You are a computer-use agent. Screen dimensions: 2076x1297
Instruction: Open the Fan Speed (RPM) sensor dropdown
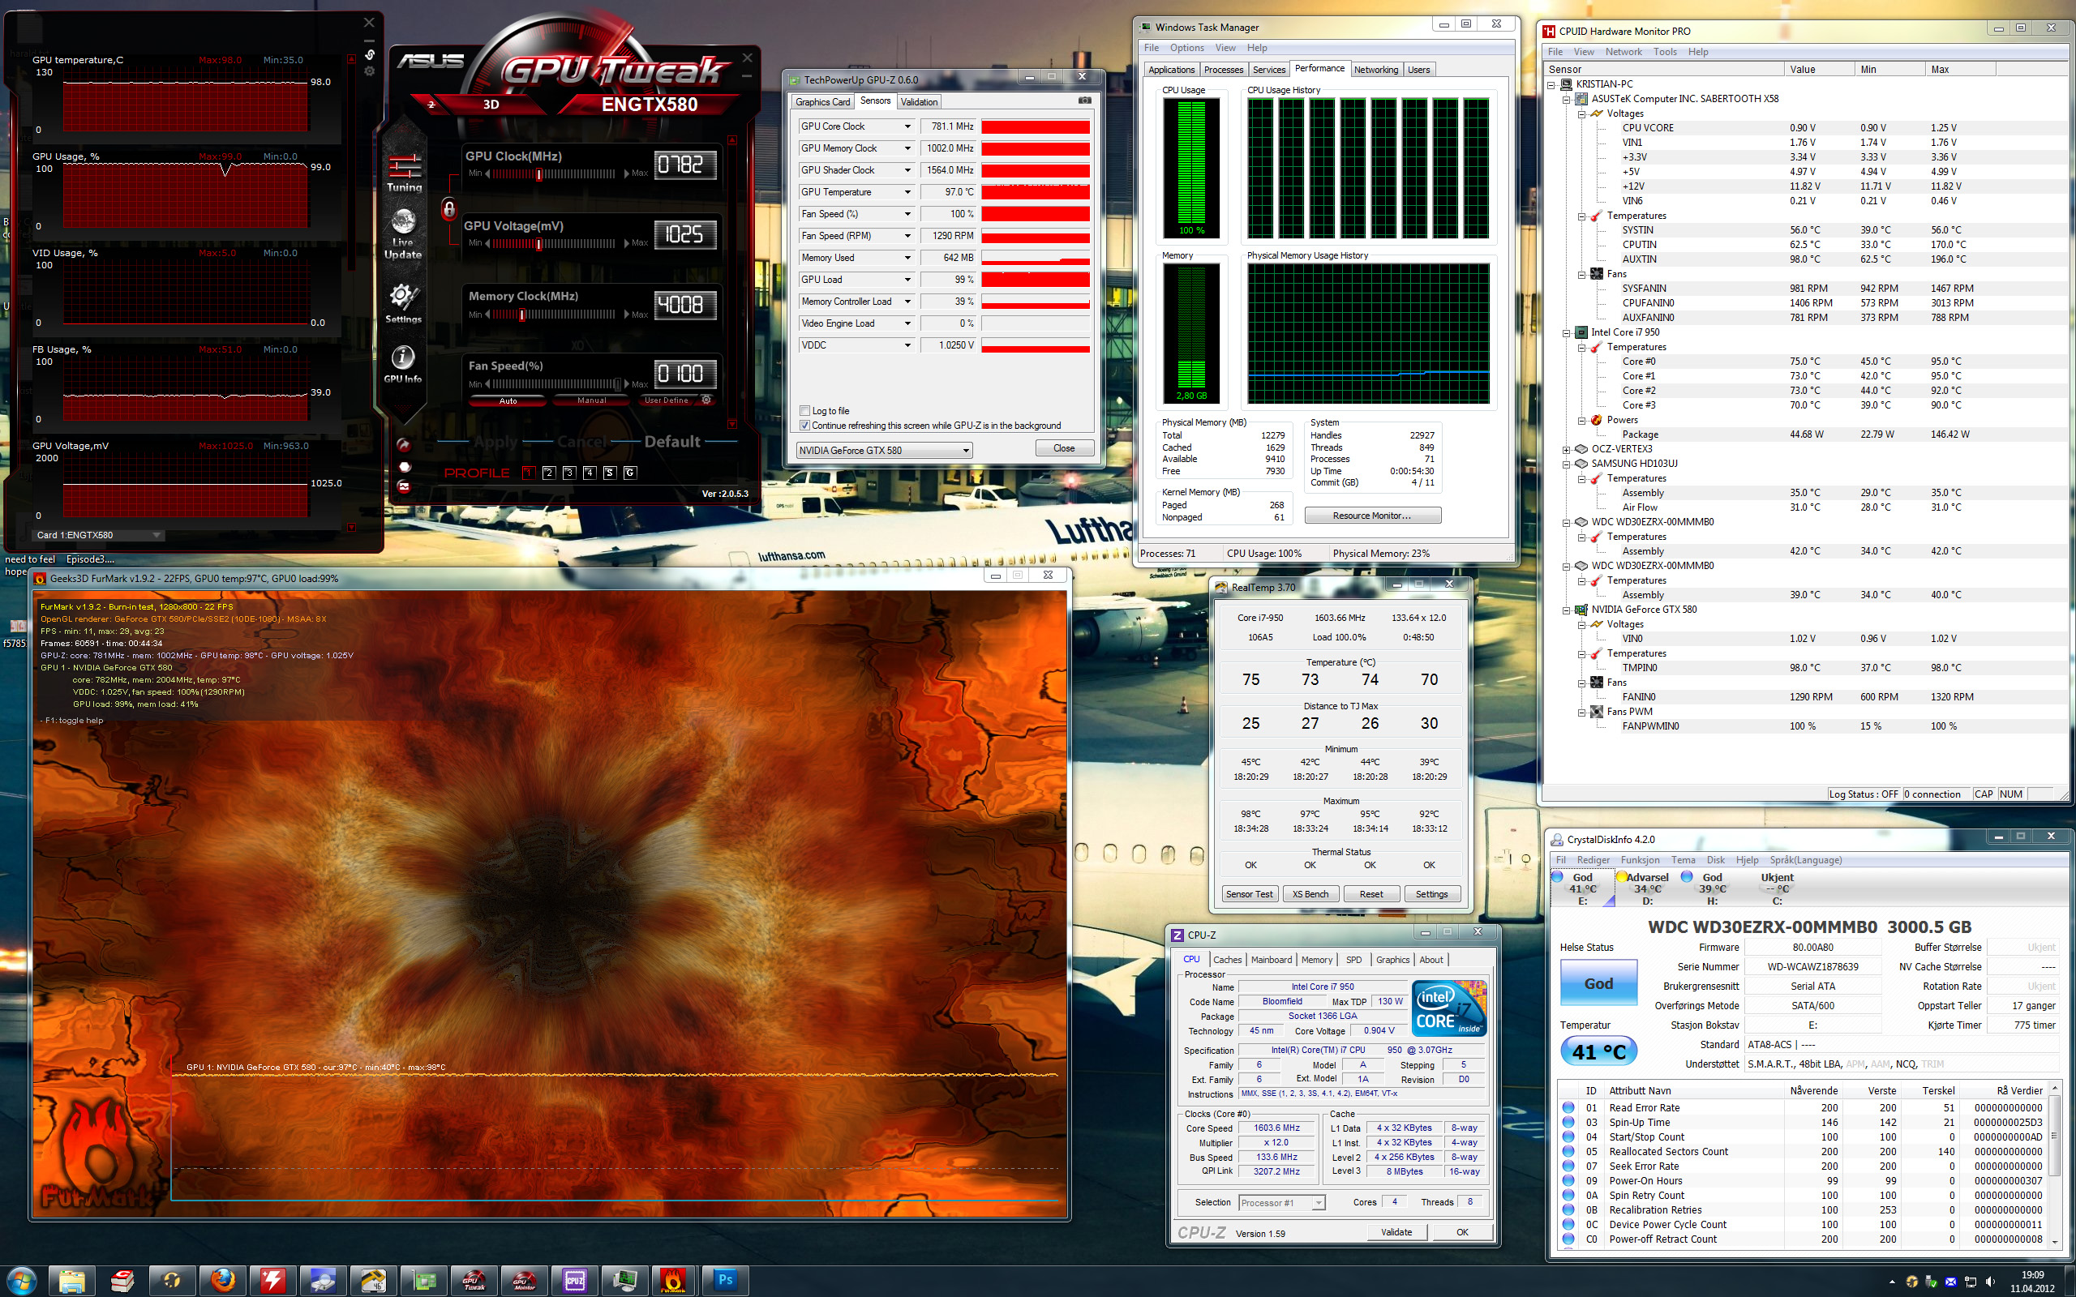(907, 236)
